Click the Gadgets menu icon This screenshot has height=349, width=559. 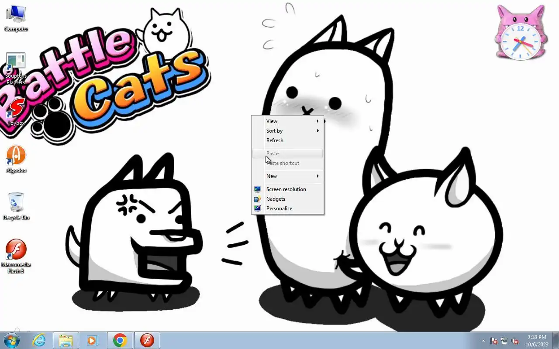pyautogui.click(x=257, y=199)
